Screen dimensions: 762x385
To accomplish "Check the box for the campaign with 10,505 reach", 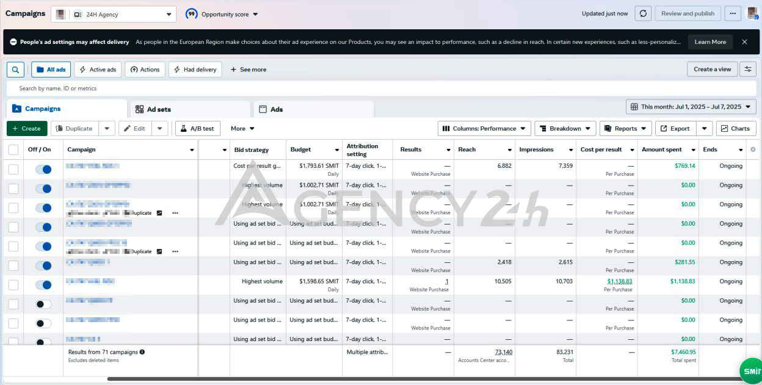I will pyautogui.click(x=13, y=285).
